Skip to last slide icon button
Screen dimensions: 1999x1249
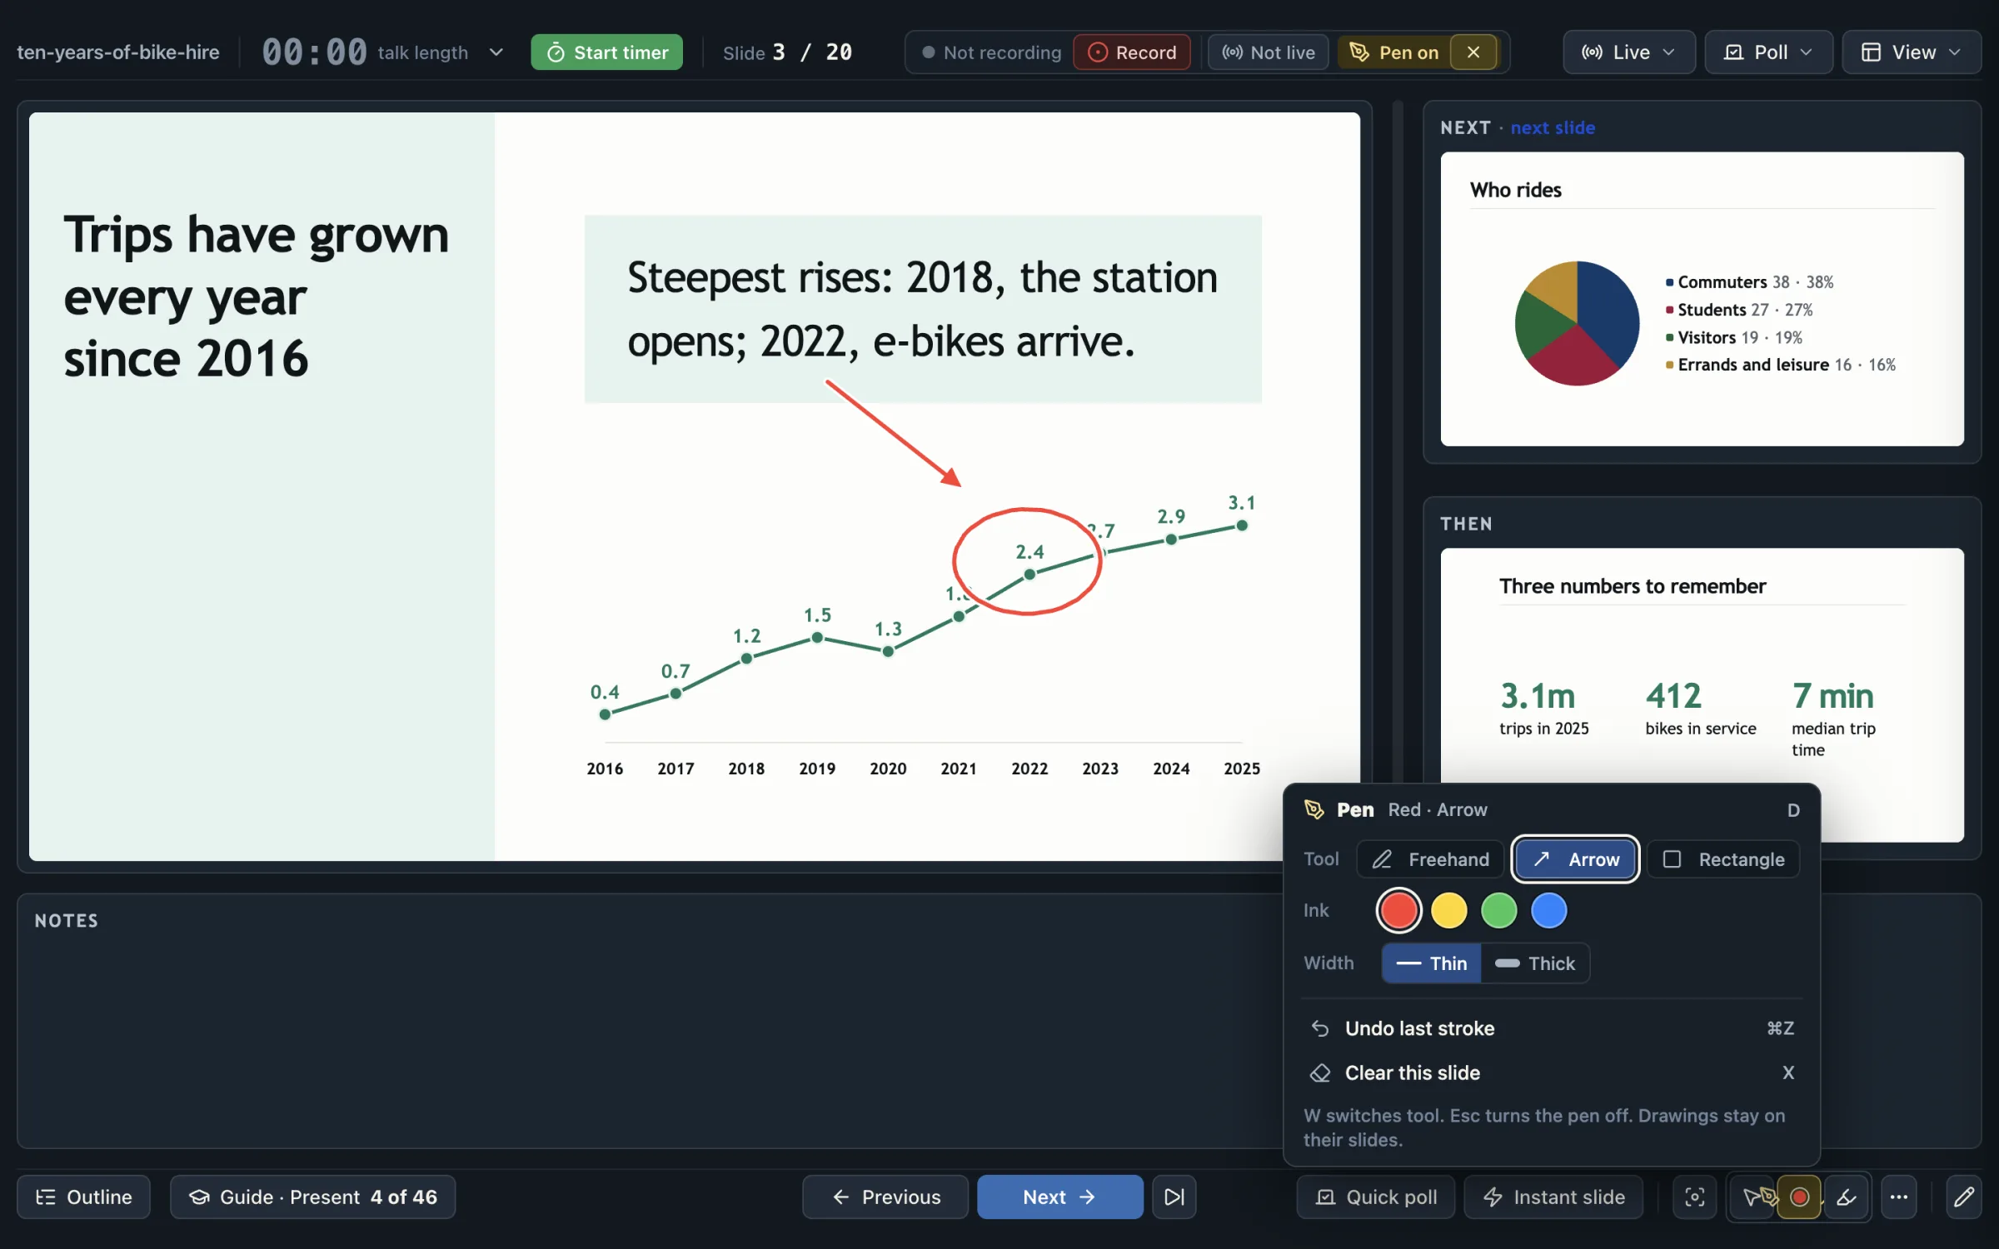[x=1174, y=1197]
